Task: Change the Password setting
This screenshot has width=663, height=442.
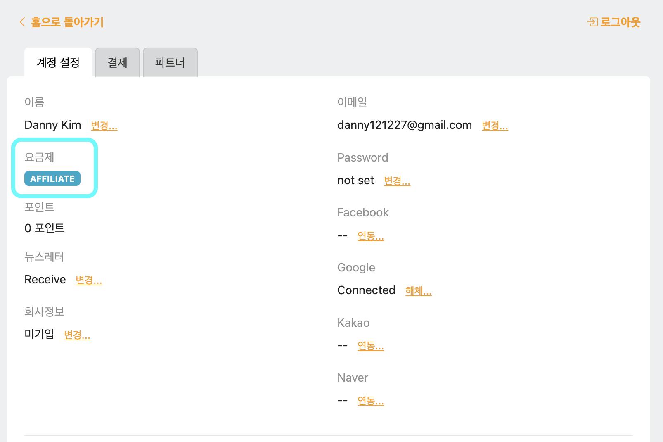Action: (x=397, y=181)
